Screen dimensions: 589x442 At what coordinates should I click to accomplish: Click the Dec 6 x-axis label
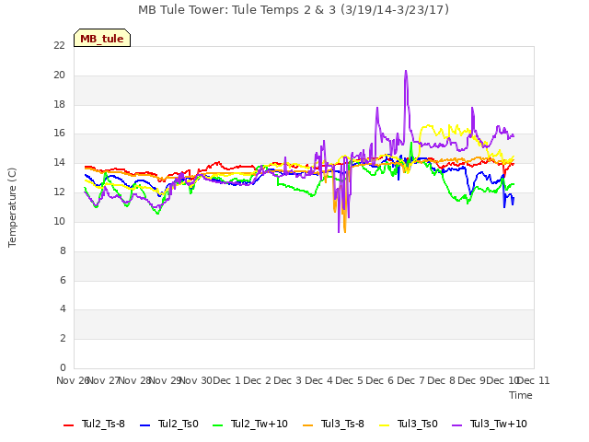tap(380, 380)
